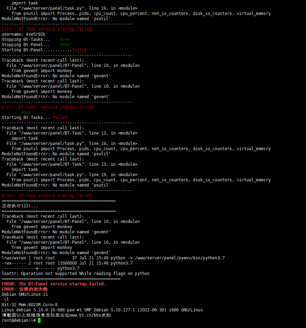Screen dimensions: 306x328
Task: Select symlink target '/www/server/panel/pyenv/bin/python3.7'
Action: point(180,258)
